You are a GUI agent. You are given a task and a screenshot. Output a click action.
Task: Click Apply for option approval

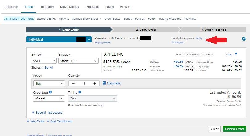199,38
